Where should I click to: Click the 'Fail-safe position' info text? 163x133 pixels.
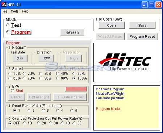coord(110,98)
